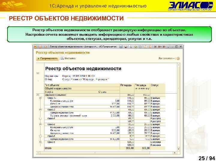Collapse the Офис-6 group
Screen dimensions: 216x162
click(x=40, y=124)
